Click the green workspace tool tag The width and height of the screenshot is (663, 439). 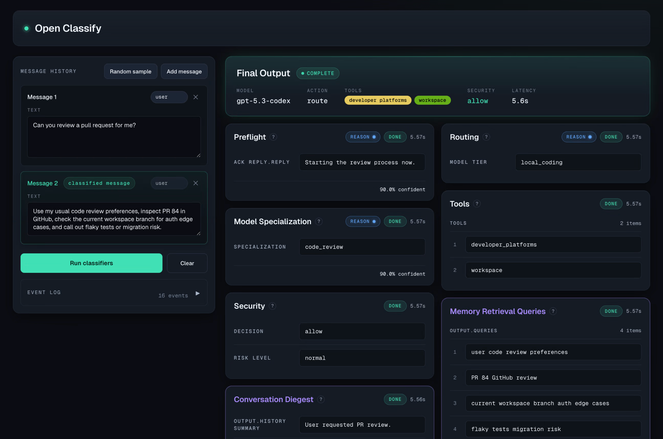[x=432, y=100]
